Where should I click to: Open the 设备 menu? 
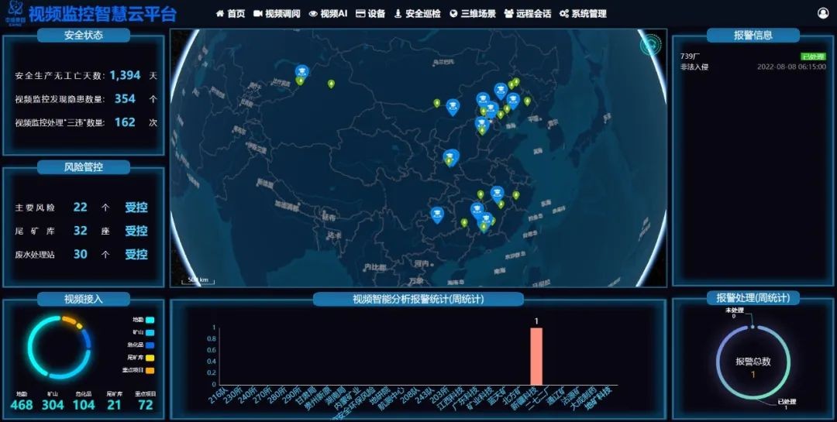tap(370, 14)
